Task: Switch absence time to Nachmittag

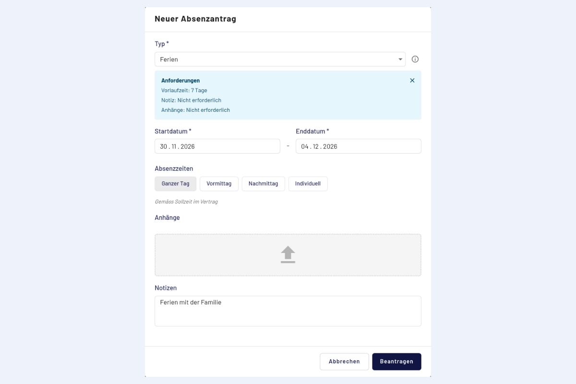Action: 263,184
